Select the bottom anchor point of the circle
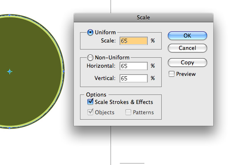 coord(10,128)
